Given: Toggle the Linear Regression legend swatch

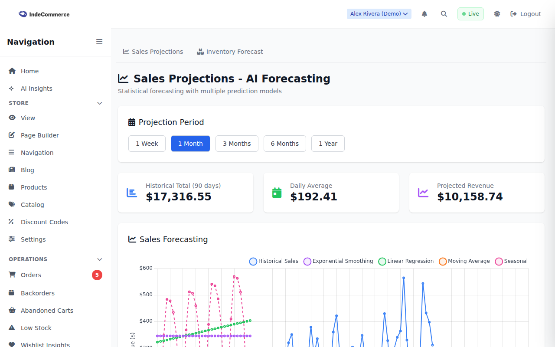Looking at the screenshot, I should click(382, 262).
